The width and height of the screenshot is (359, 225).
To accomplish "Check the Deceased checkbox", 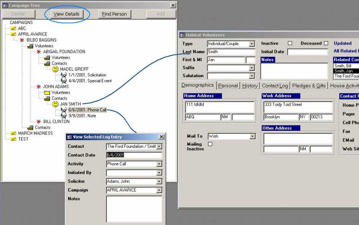I will [x=326, y=43].
